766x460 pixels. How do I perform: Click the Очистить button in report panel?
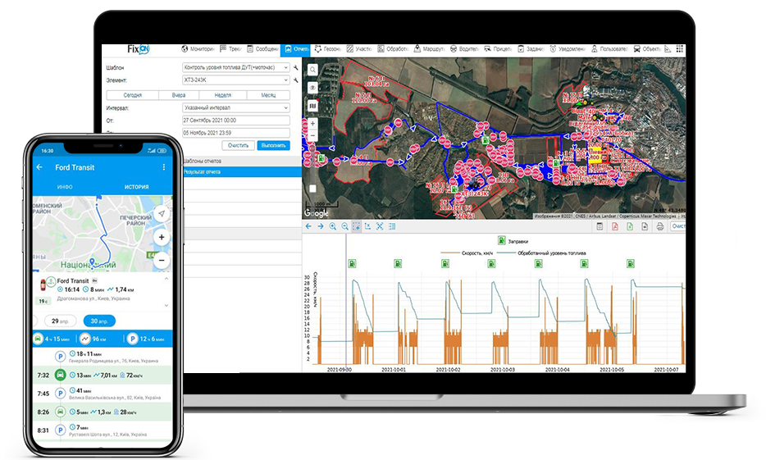click(x=238, y=145)
